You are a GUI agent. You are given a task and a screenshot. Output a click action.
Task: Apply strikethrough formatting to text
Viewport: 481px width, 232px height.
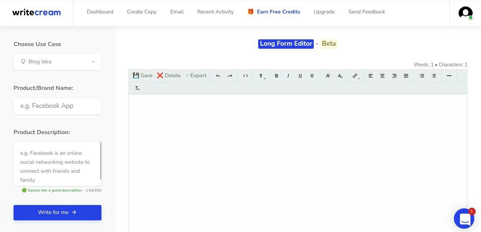tap(312, 75)
